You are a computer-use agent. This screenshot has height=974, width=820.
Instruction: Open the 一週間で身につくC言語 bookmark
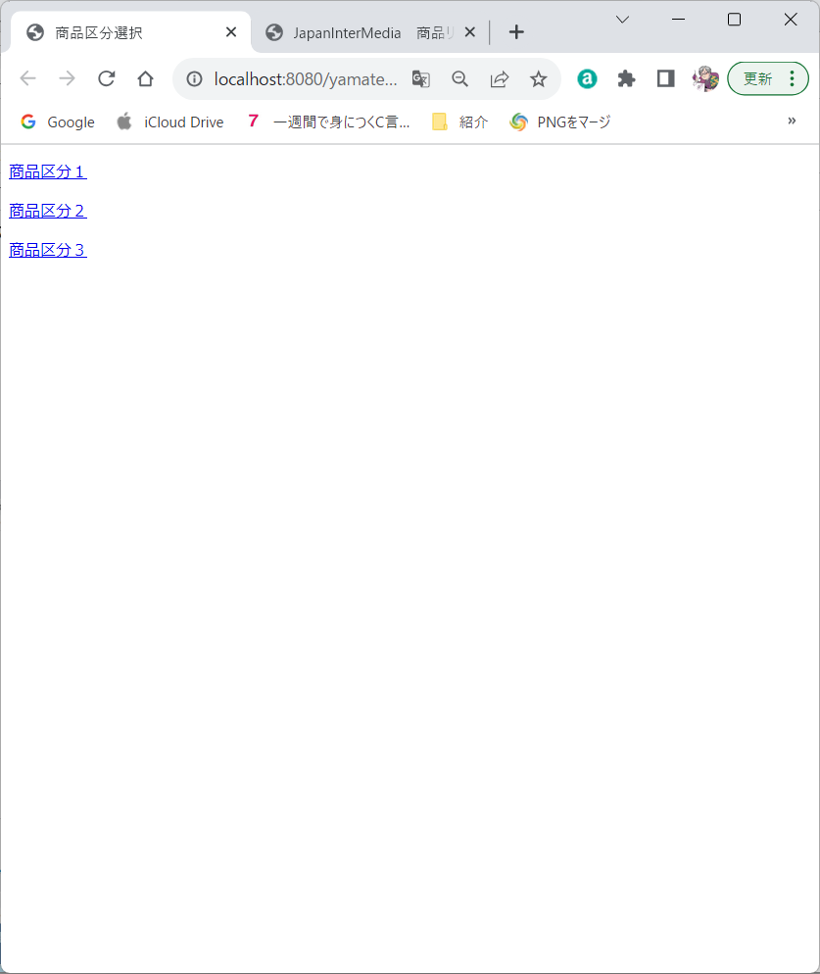click(328, 122)
